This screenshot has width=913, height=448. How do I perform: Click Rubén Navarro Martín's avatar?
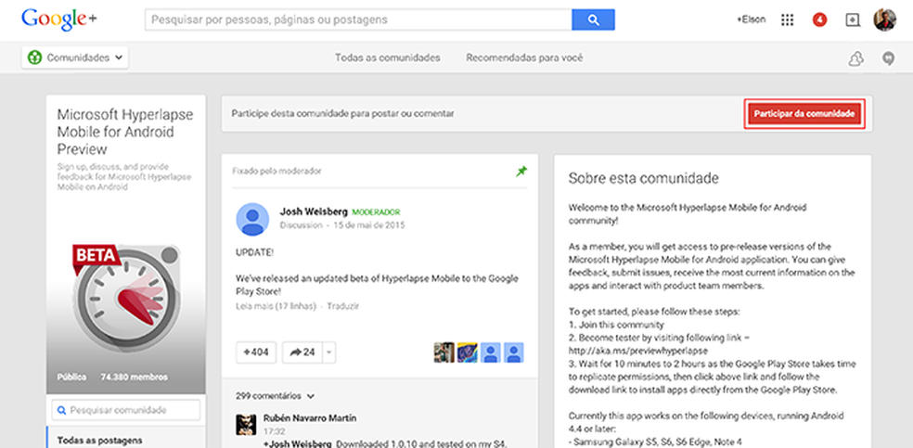pos(246,425)
